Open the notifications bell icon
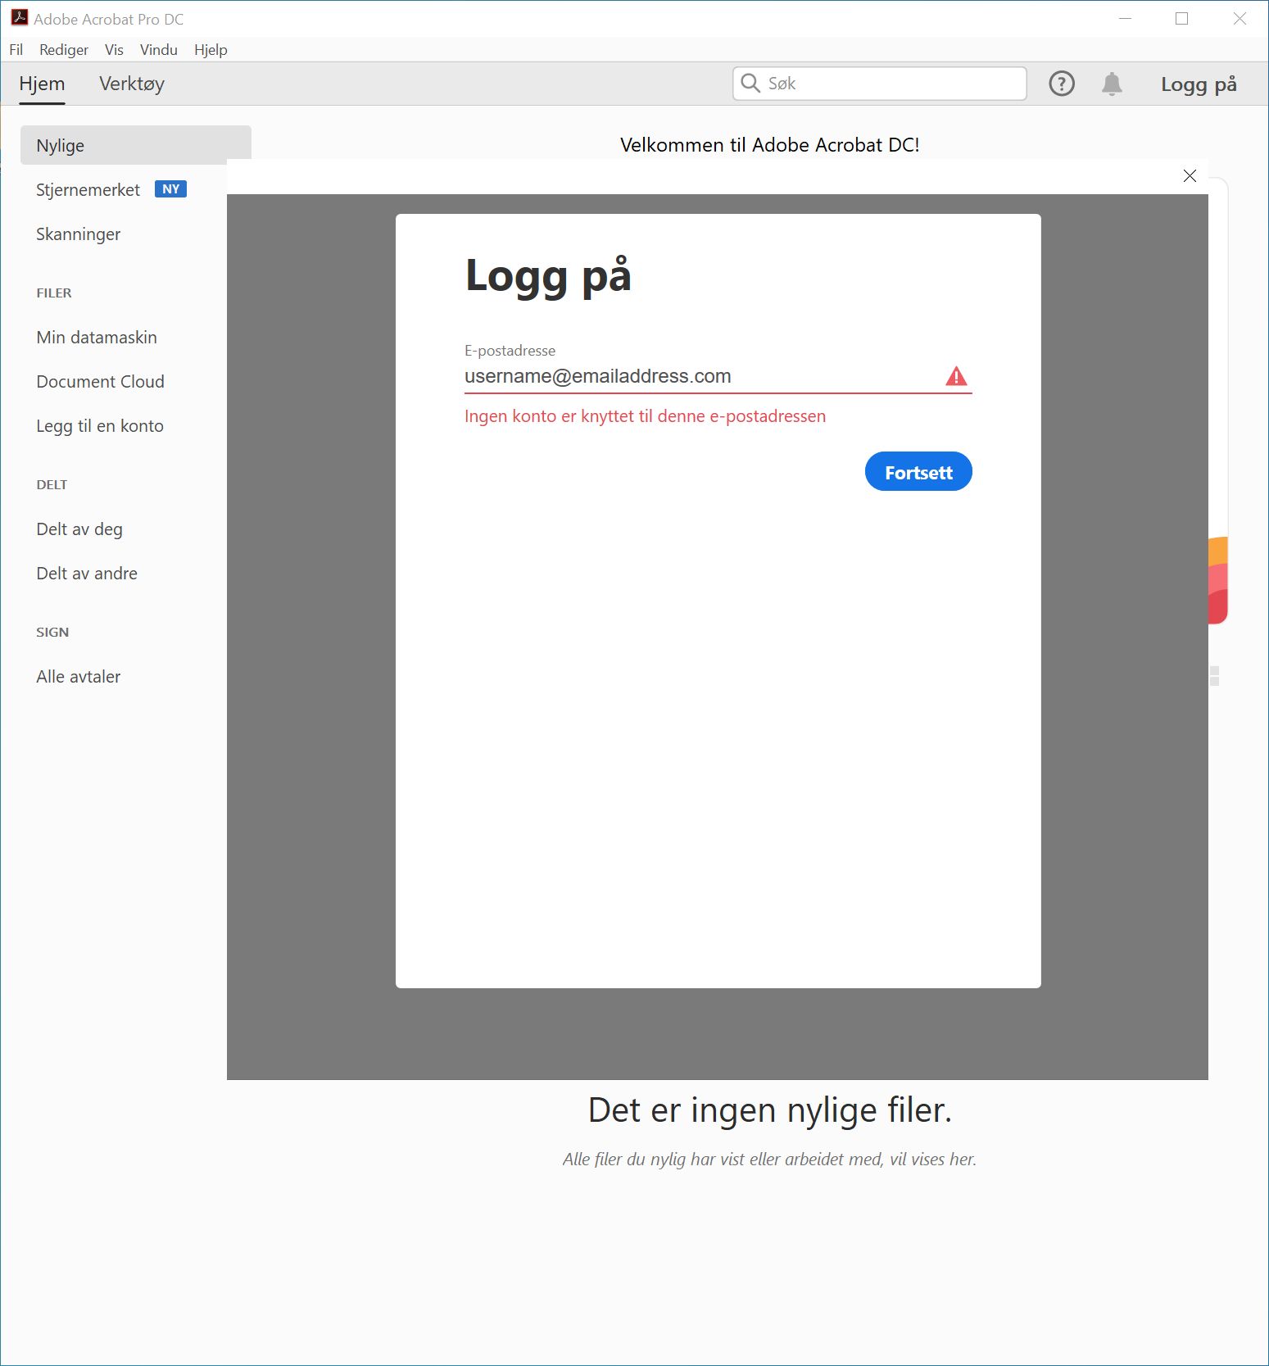1269x1366 pixels. pyautogui.click(x=1112, y=84)
